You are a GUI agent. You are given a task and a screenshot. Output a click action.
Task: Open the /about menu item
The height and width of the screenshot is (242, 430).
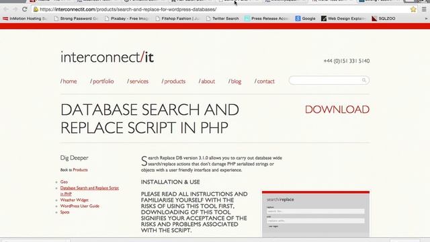(x=207, y=81)
